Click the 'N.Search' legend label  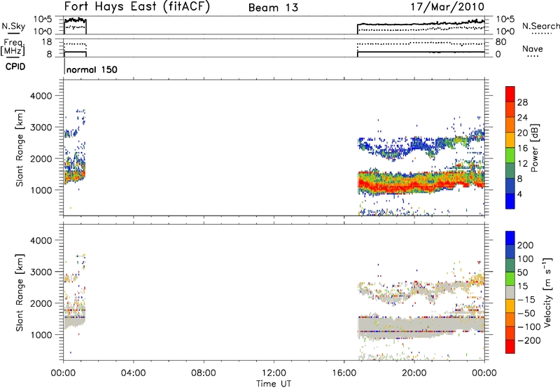[540, 26]
